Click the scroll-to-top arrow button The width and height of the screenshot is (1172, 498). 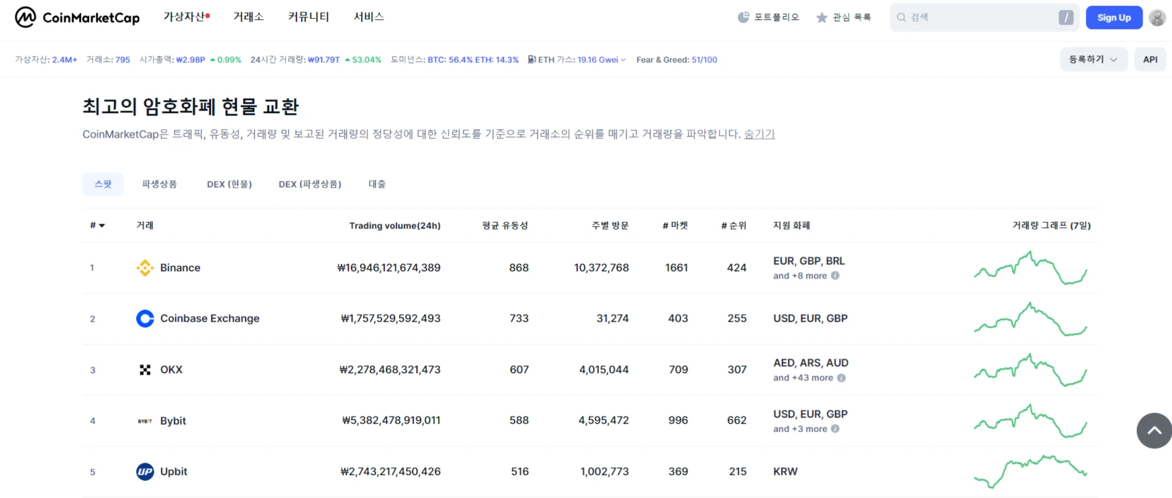pos(1154,431)
